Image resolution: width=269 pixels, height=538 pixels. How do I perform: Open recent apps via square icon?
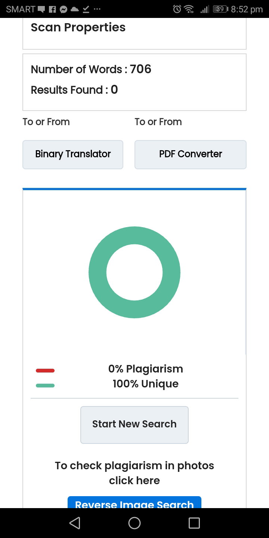coord(194,523)
